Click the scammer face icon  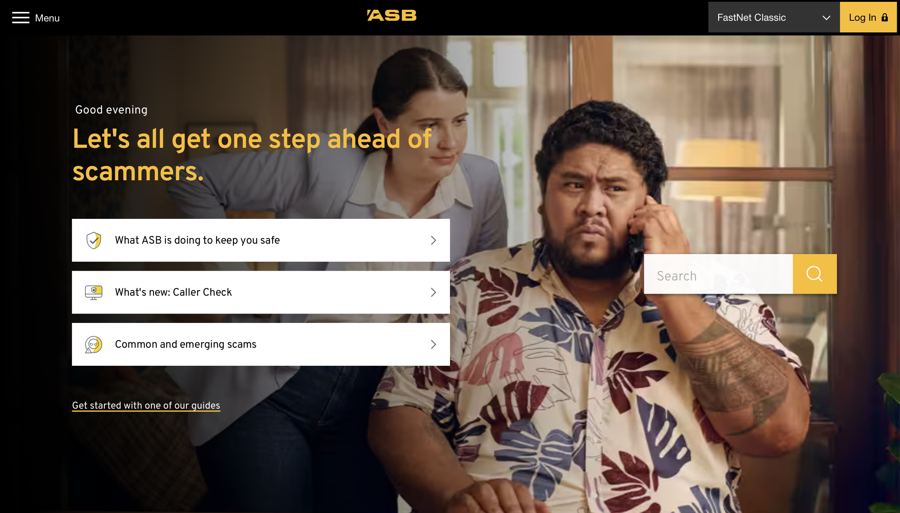coord(94,345)
